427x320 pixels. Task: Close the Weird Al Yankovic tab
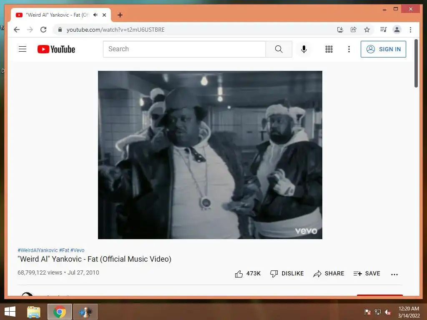tap(104, 15)
